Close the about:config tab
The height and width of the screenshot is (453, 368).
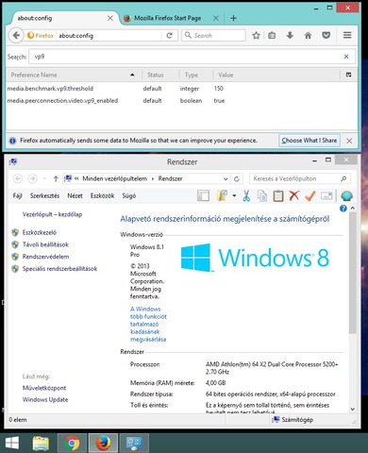110,18
